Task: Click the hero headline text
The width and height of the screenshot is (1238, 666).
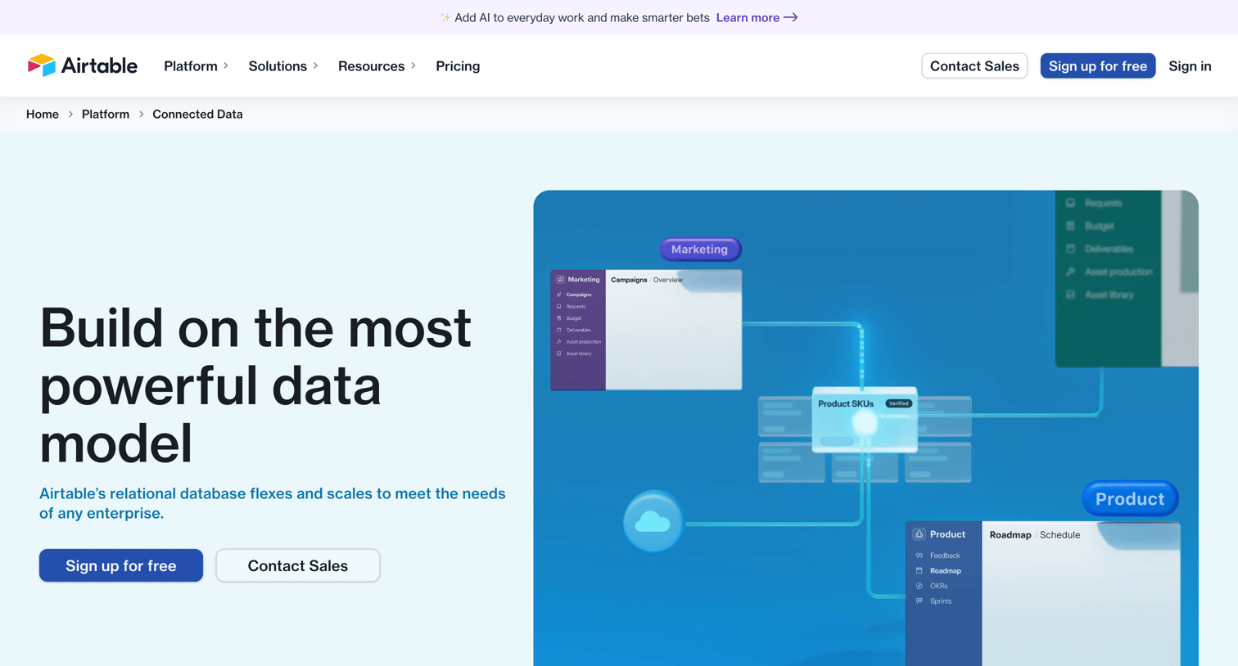Action: (255, 385)
